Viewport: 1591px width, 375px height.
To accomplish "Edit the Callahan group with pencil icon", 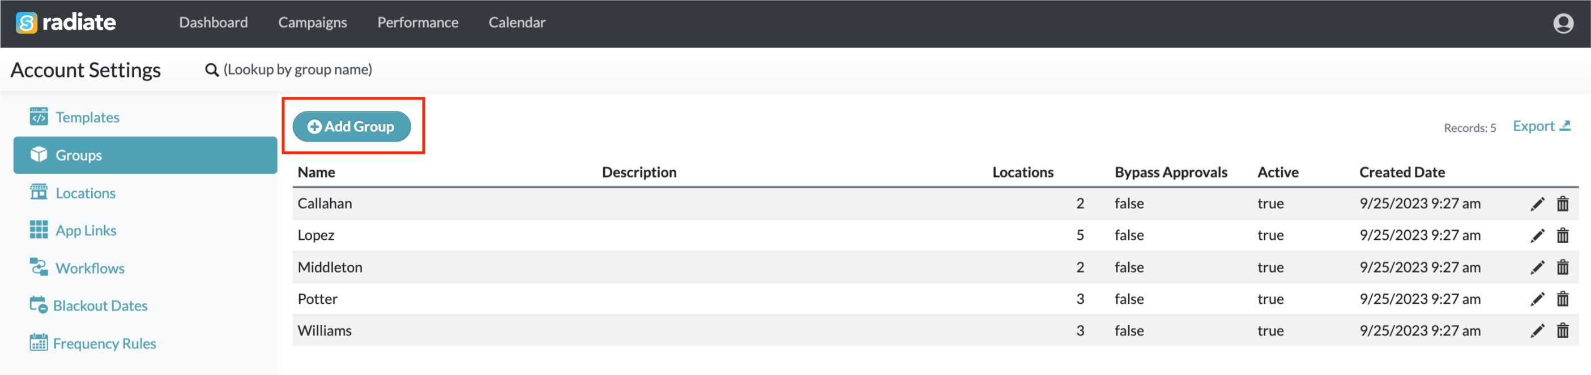I will point(1538,204).
